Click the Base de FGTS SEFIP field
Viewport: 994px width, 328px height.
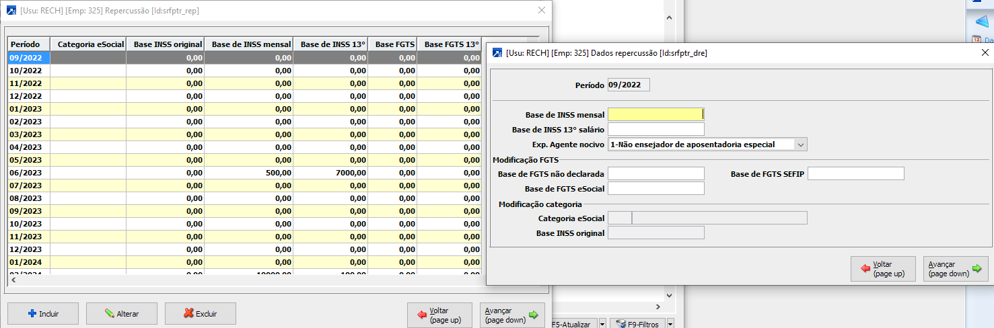point(855,174)
